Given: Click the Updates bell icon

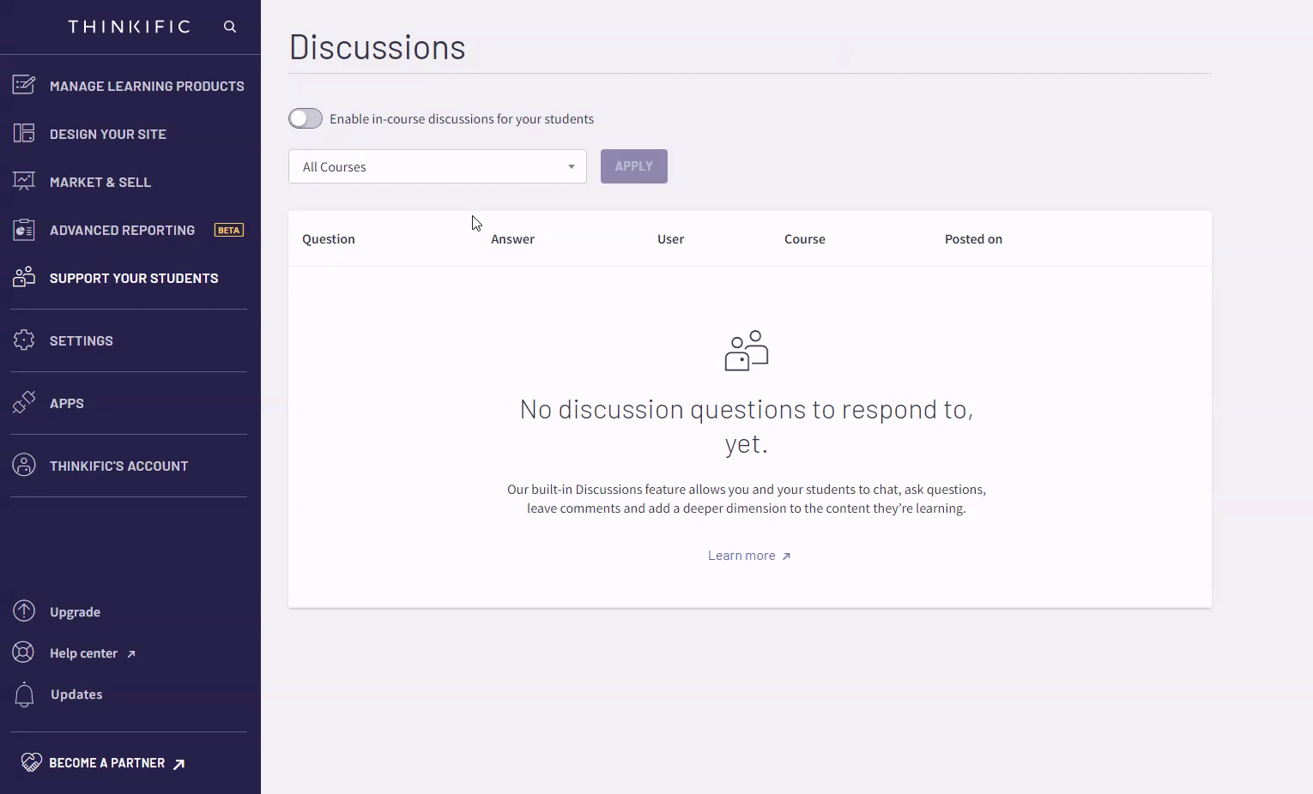Looking at the screenshot, I should tap(24, 695).
